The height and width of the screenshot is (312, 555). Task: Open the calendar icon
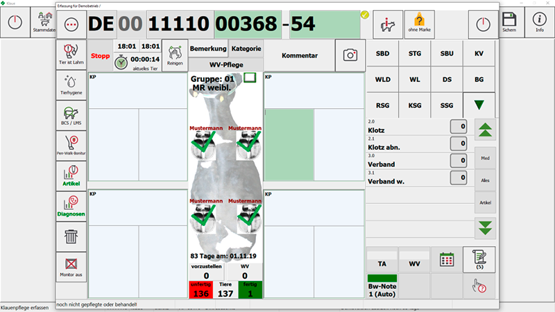(447, 259)
